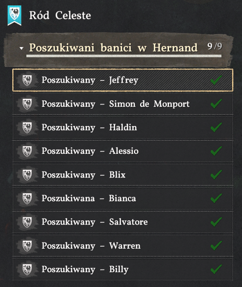The width and height of the screenshot is (242, 287).
Task: Click shield icon of Alessio entry
Action: click(27, 151)
